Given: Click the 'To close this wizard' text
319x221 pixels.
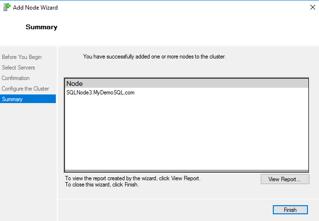Looking at the screenshot, I should [102, 185].
